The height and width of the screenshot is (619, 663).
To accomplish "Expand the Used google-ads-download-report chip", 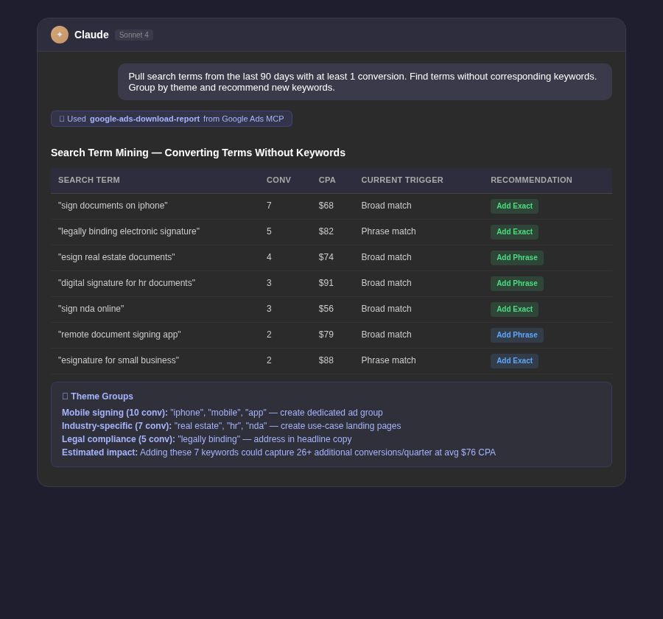I will pos(172,119).
